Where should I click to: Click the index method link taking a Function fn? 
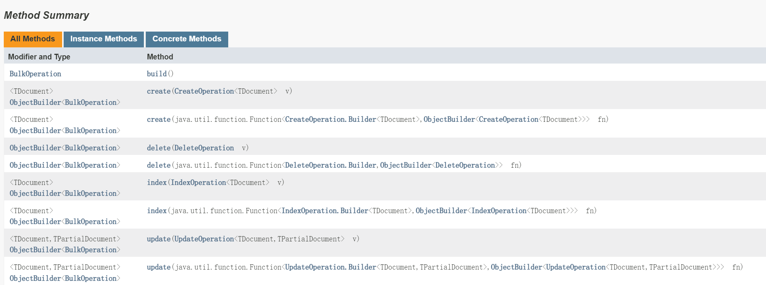click(x=157, y=211)
